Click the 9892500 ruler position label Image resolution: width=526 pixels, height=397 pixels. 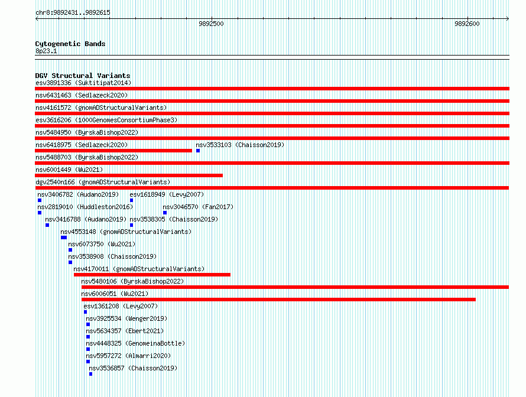click(211, 24)
